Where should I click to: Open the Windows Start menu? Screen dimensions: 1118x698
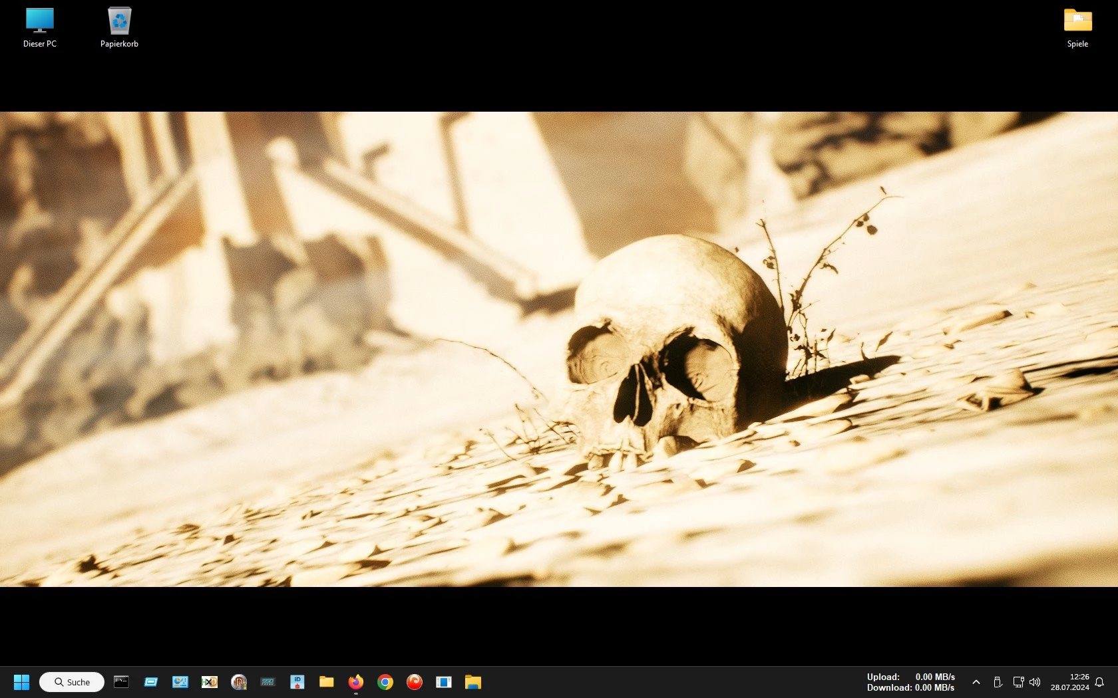[x=21, y=682]
